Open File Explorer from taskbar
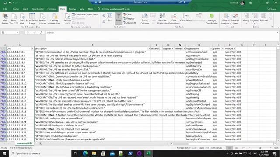280x157 pixels. [x=94, y=153]
